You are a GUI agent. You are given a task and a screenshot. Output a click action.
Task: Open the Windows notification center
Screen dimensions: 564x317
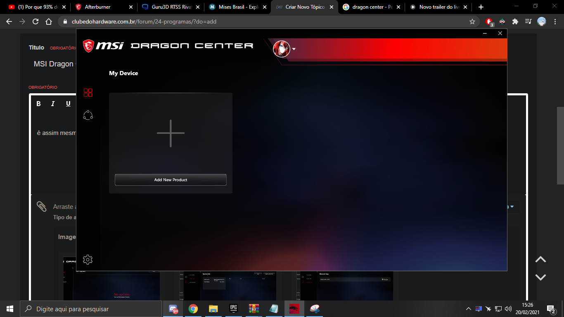pos(550,309)
